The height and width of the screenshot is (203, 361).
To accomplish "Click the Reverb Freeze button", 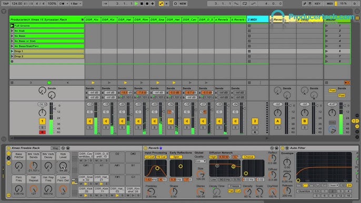I will 234,186.
